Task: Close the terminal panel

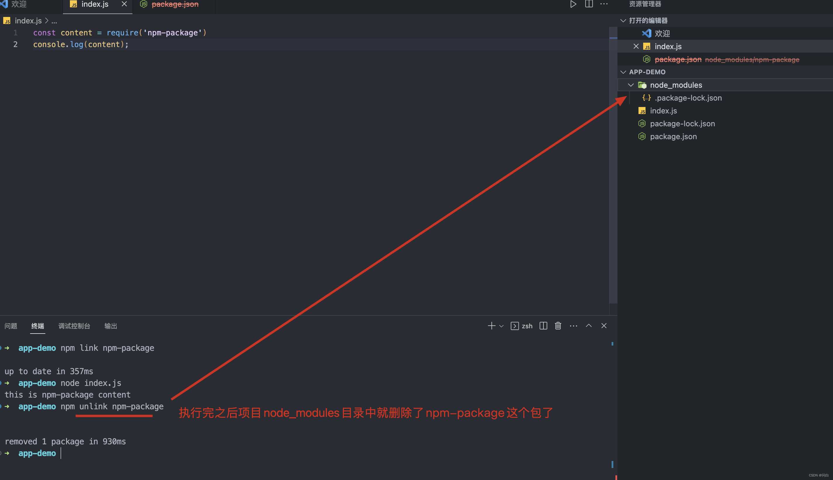Action: (604, 326)
